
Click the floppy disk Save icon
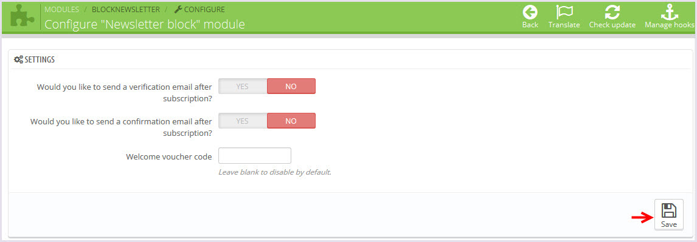[668, 210]
